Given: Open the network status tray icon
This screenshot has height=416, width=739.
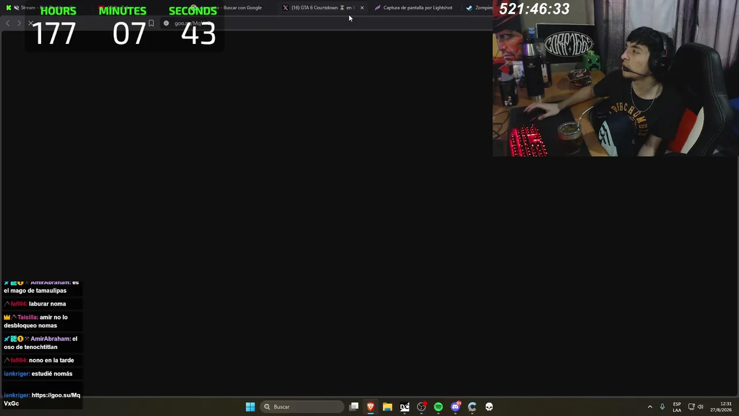Looking at the screenshot, I should pyautogui.click(x=692, y=407).
